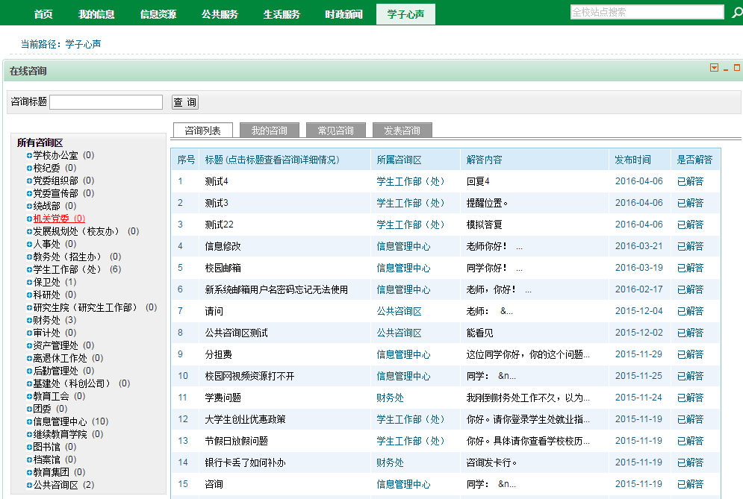Focus the 咨询标题 input field
The image size is (743, 499).
pos(106,101)
